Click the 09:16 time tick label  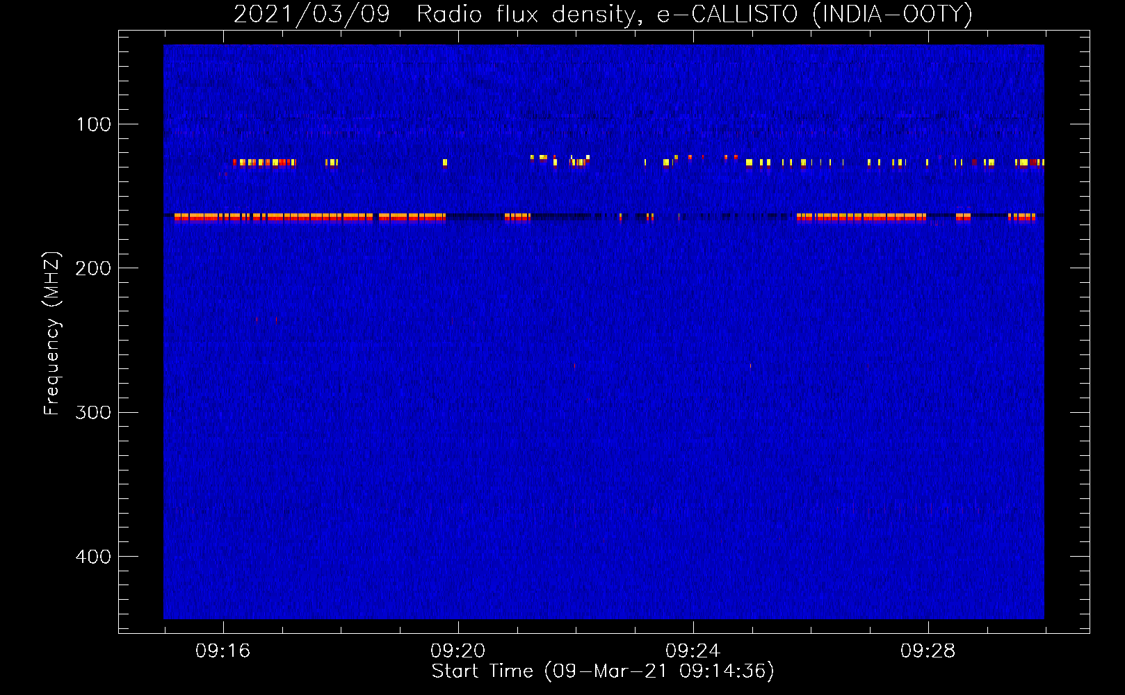tap(222, 651)
